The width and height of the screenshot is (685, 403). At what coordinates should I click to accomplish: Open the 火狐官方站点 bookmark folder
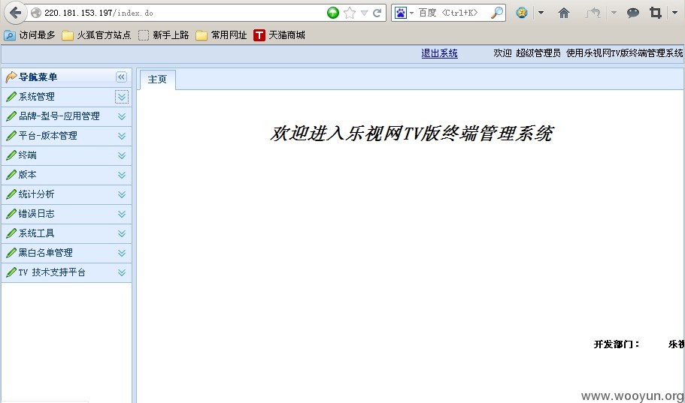[96, 35]
